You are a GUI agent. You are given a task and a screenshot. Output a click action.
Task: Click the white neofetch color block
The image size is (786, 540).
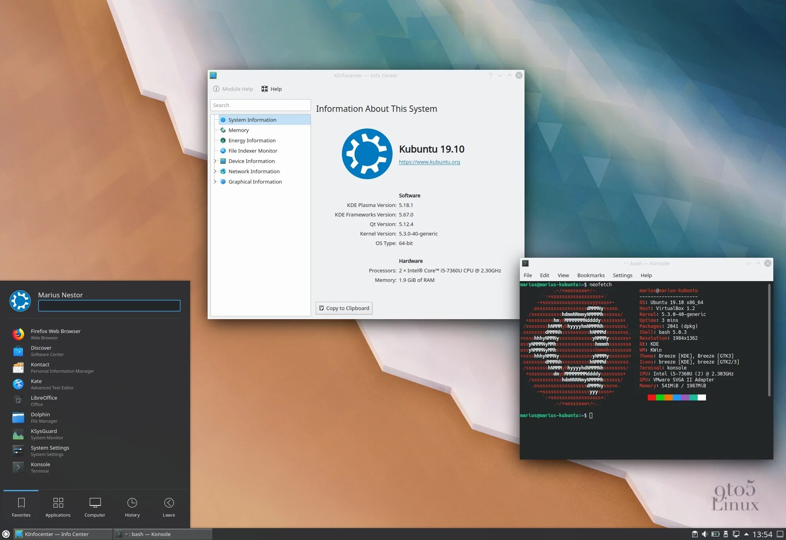[702, 398]
